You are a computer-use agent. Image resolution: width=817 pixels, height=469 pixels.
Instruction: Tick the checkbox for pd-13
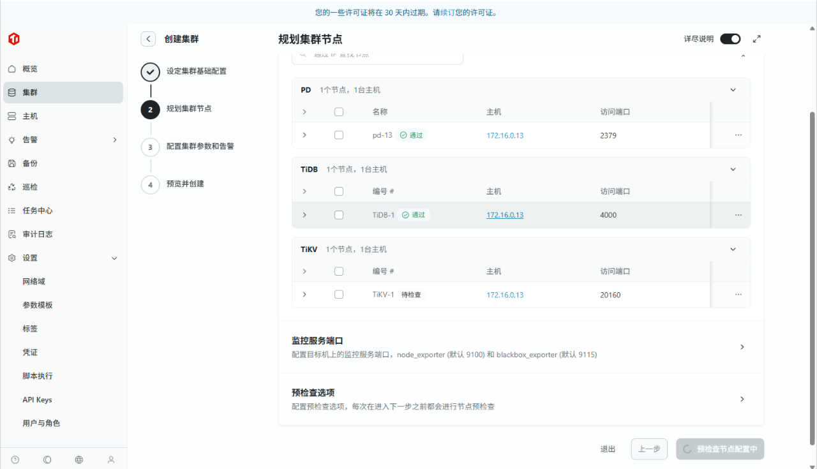[339, 135]
